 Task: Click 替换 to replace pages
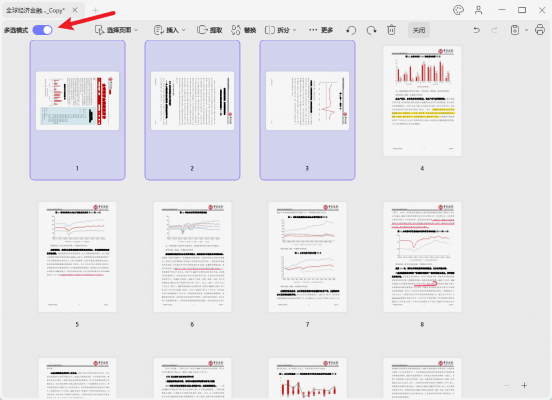(x=244, y=30)
